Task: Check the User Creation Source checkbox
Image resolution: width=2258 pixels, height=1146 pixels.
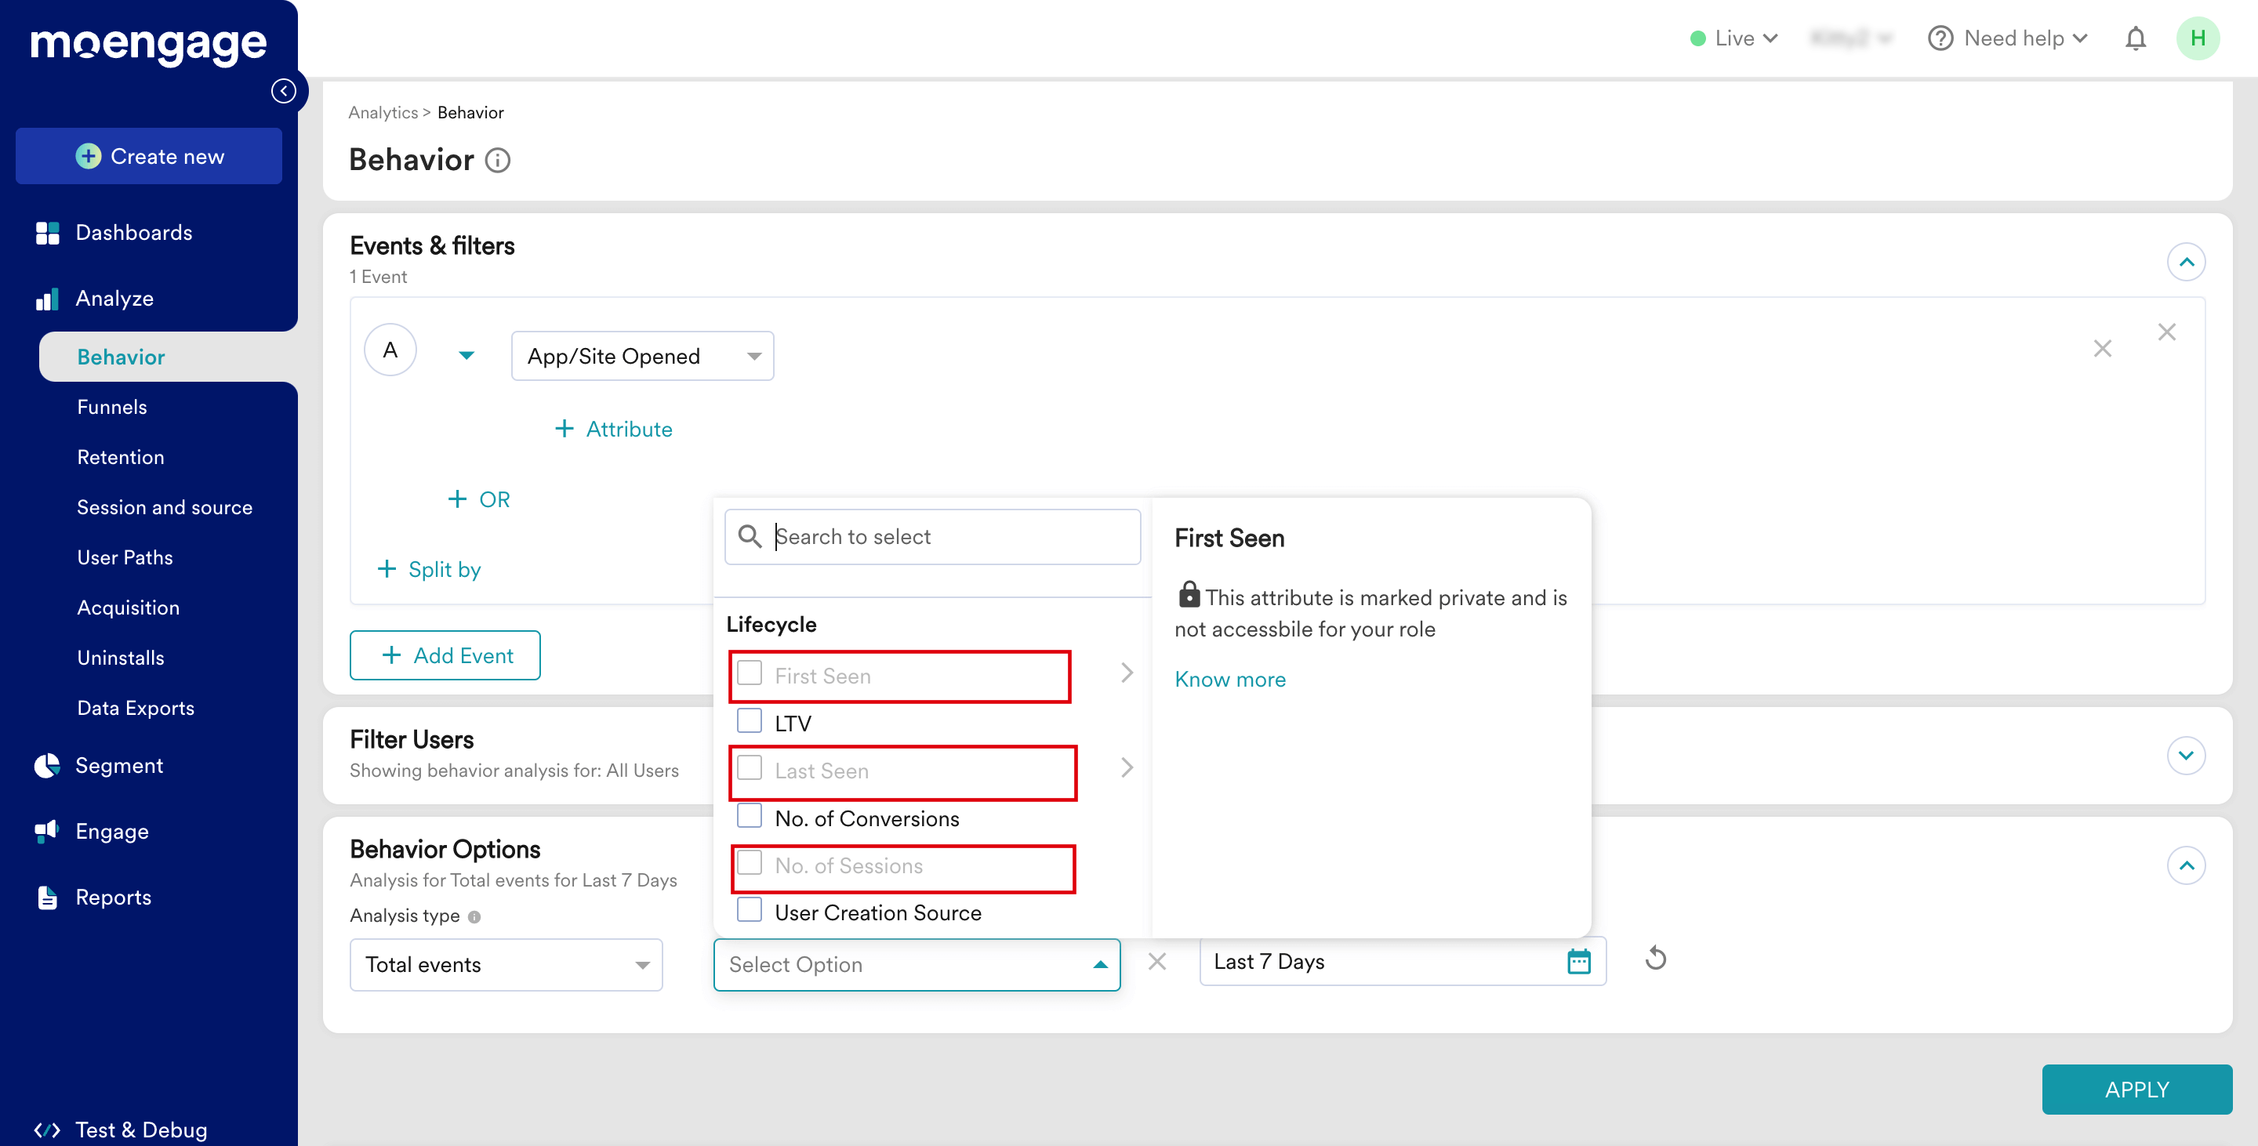Action: [750, 910]
